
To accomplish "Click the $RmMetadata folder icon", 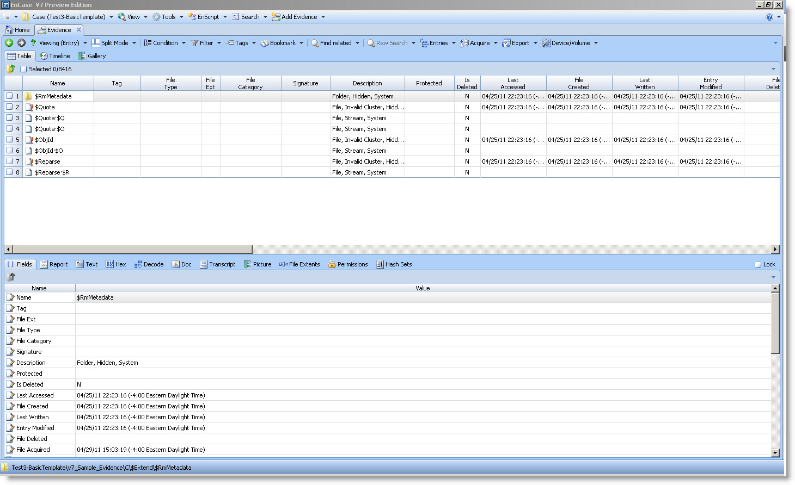I will tap(28, 96).
